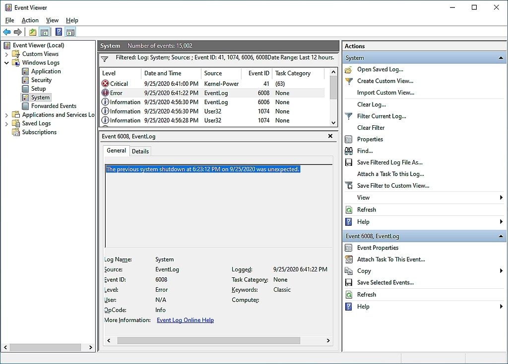Click the Copy icon in the event actions
508x364 pixels.
(x=349, y=271)
